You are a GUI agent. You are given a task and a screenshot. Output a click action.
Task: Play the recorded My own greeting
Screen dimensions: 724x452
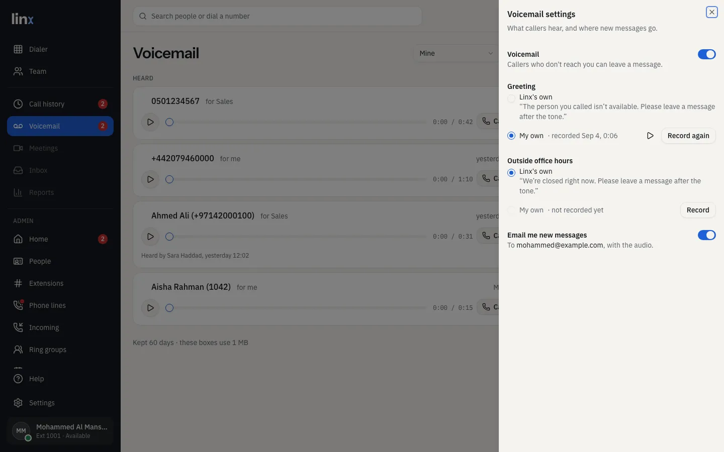click(650, 136)
